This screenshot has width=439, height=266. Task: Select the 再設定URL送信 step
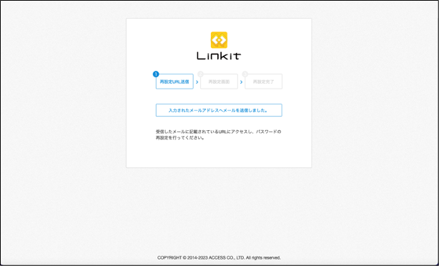(174, 82)
